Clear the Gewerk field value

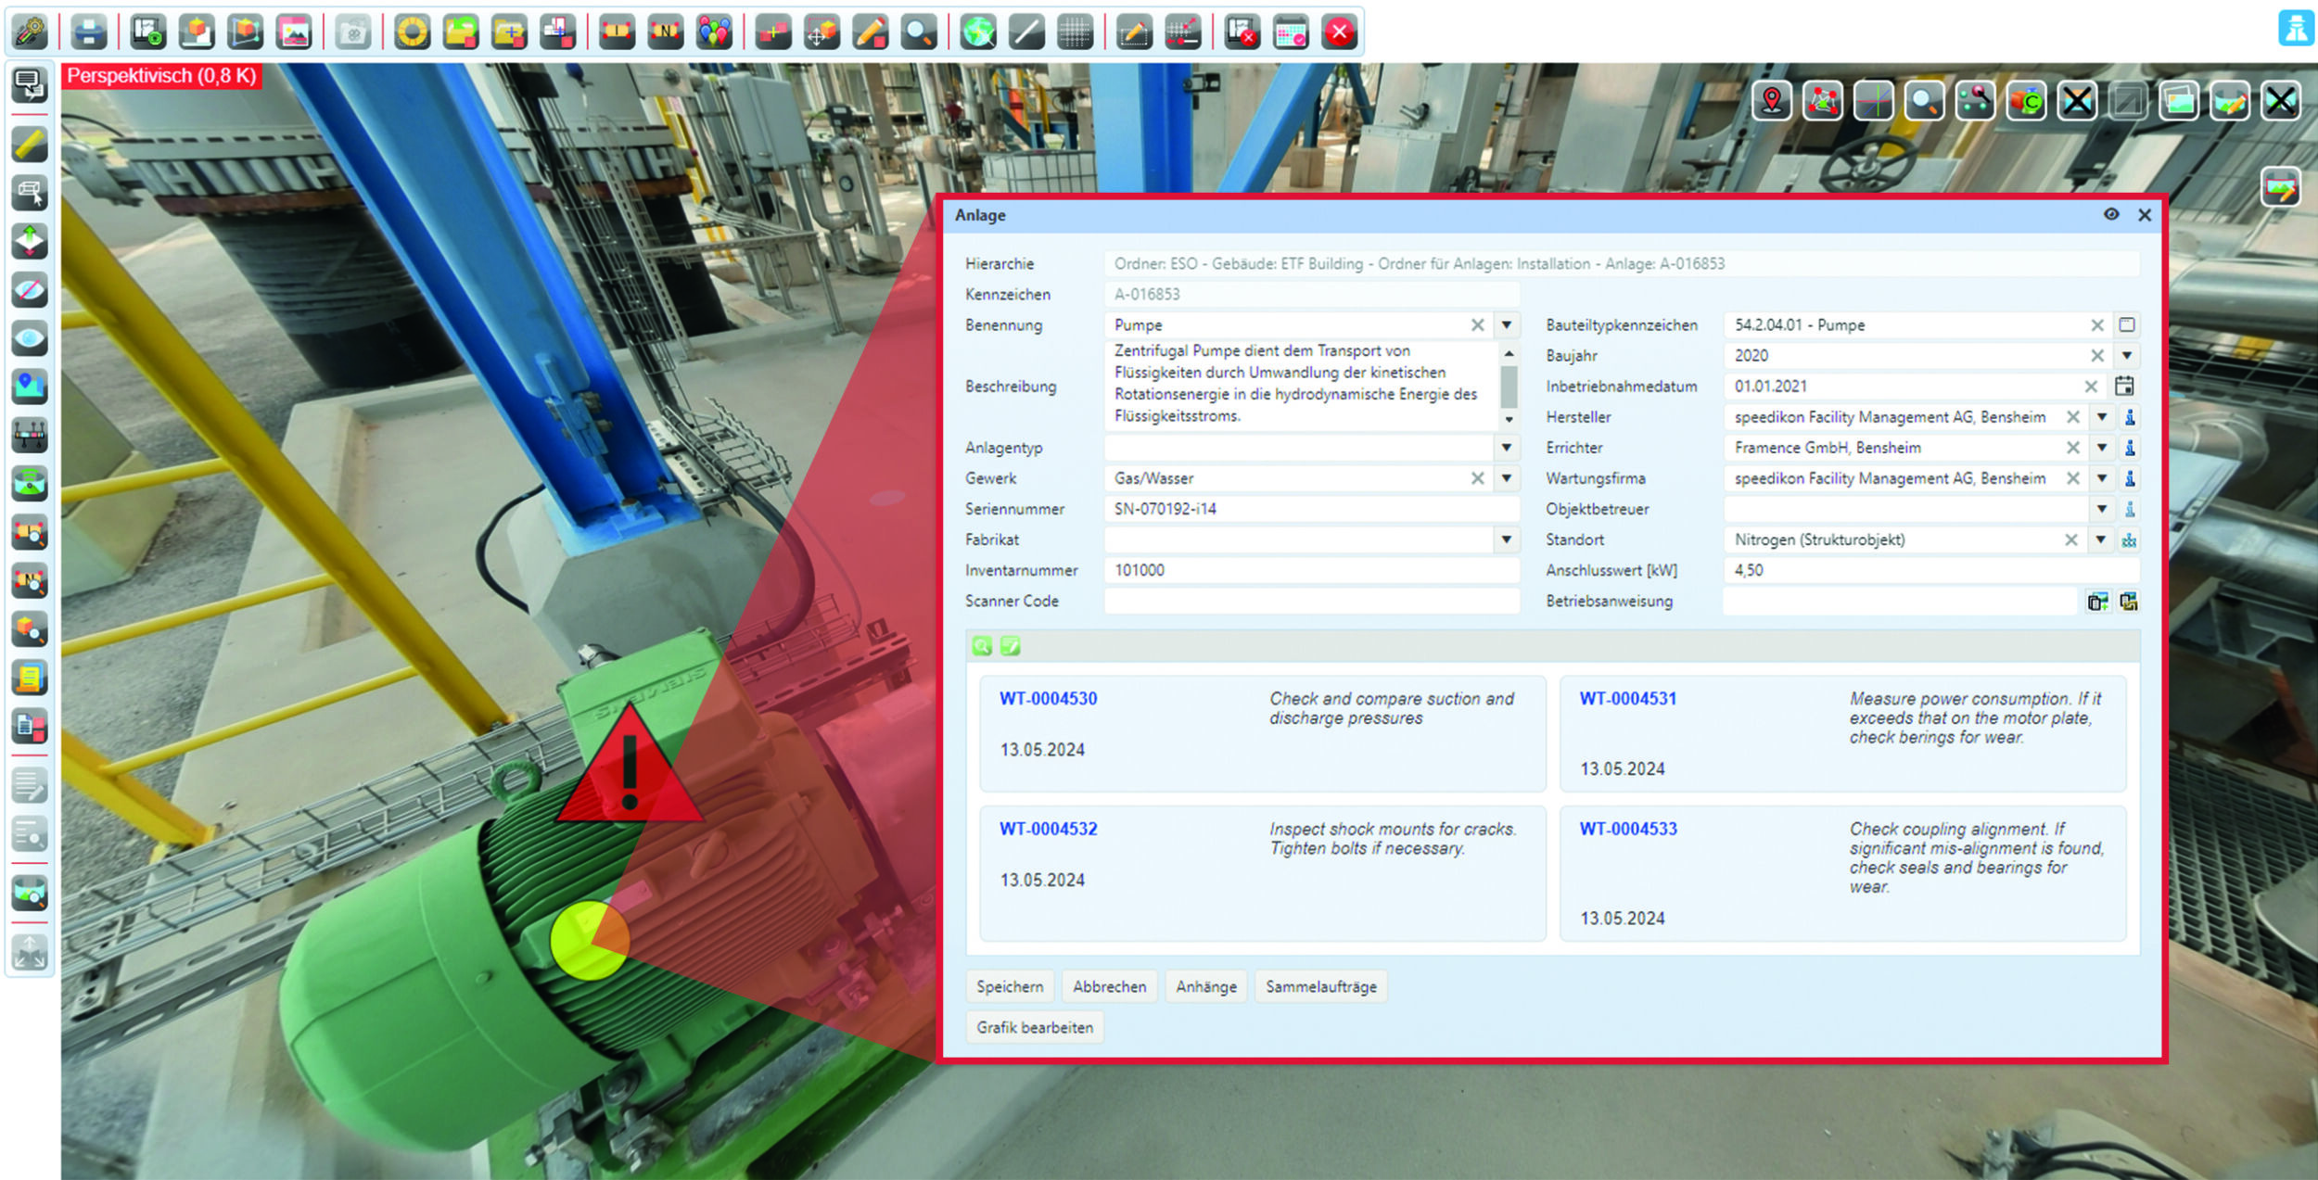click(x=1477, y=478)
